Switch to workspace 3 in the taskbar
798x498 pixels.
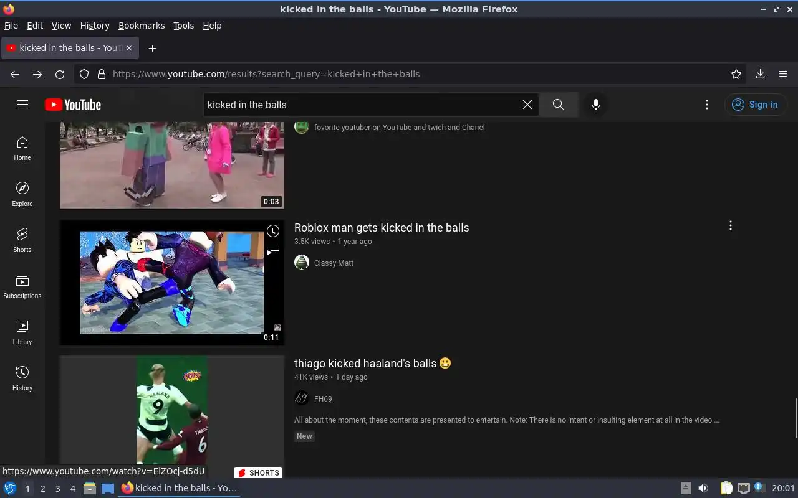point(57,489)
